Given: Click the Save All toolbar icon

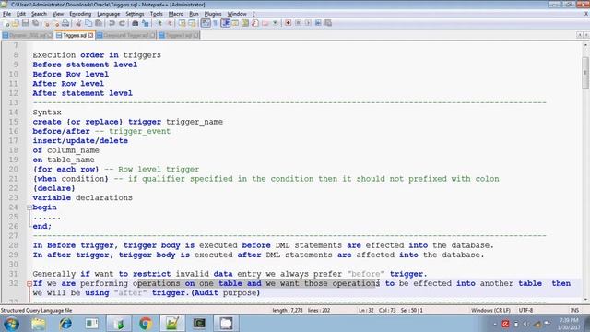Looking at the screenshot, I should pyautogui.click(x=35, y=23).
